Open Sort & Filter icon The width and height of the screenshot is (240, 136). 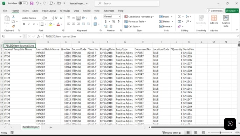[x=187, y=16]
